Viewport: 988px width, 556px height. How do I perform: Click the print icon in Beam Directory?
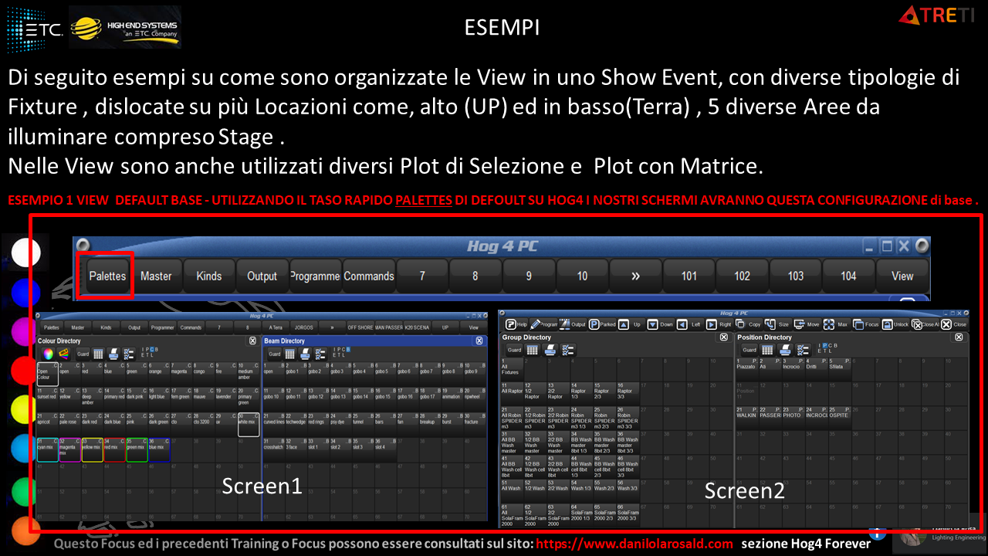click(305, 354)
